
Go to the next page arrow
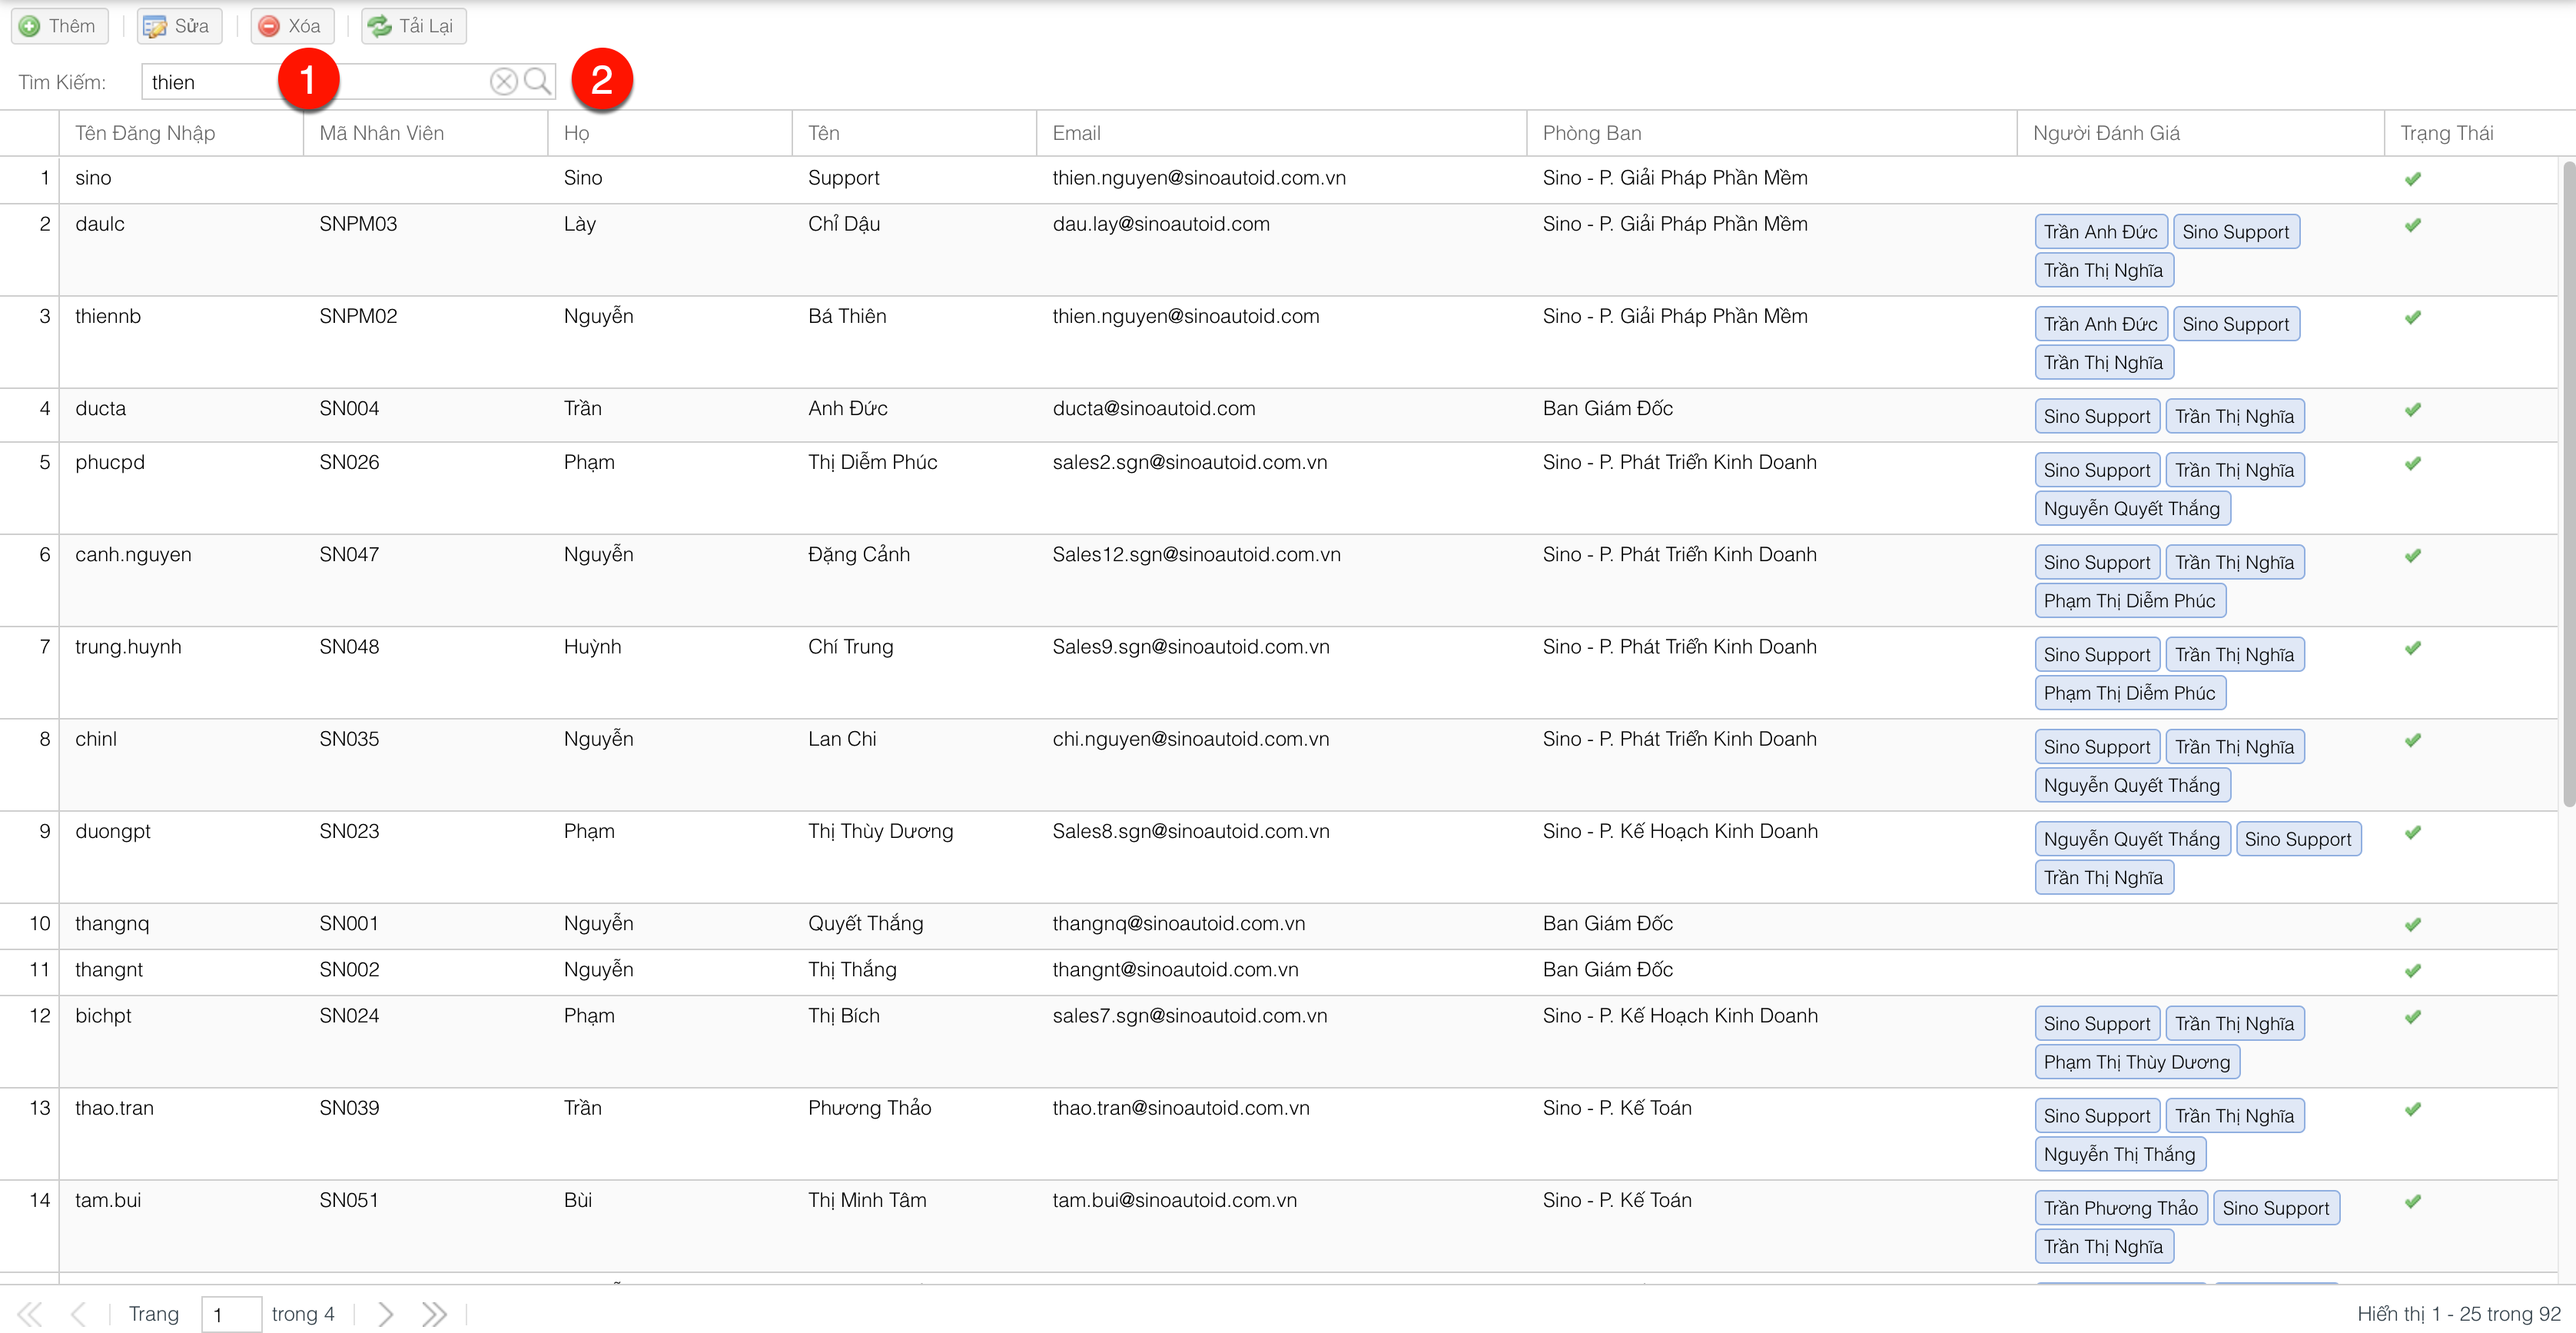pyautogui.click(x=385, y=1313)
